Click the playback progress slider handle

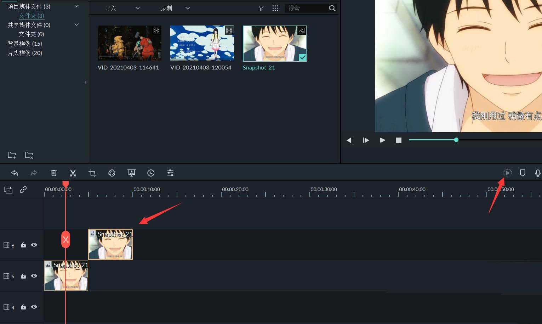point(456,140)
